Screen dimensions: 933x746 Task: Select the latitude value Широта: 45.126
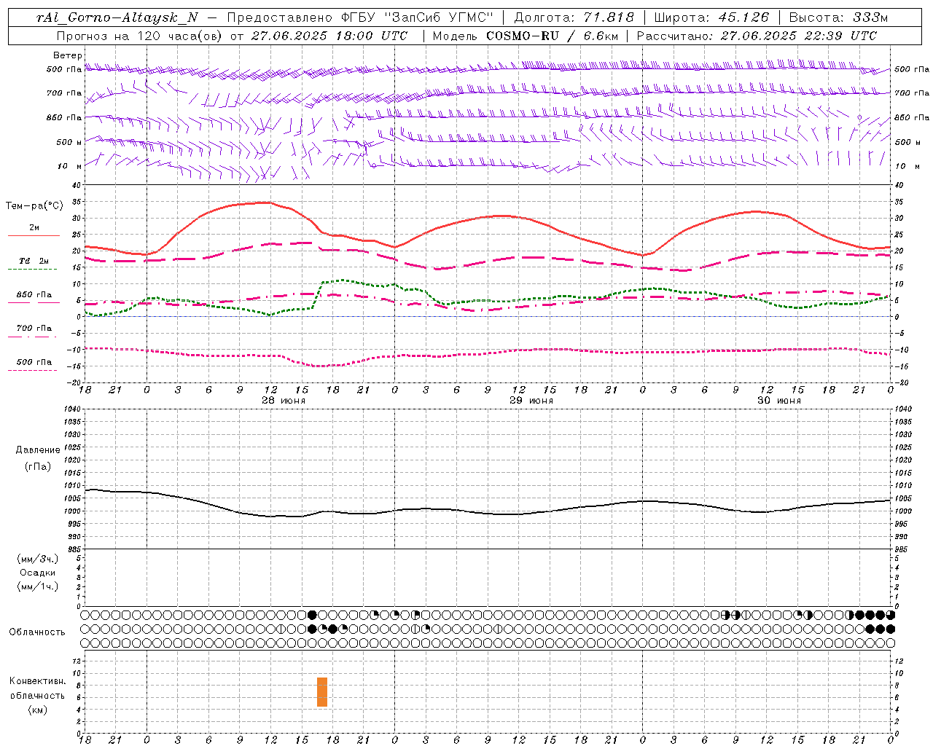tap(711, 17)
